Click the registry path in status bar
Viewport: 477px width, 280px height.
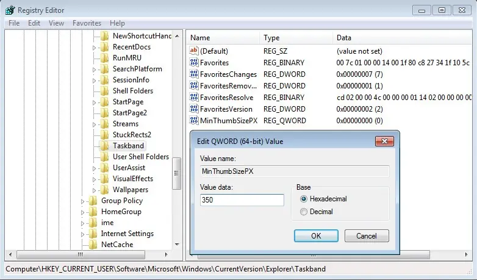(x=166, y=269)
